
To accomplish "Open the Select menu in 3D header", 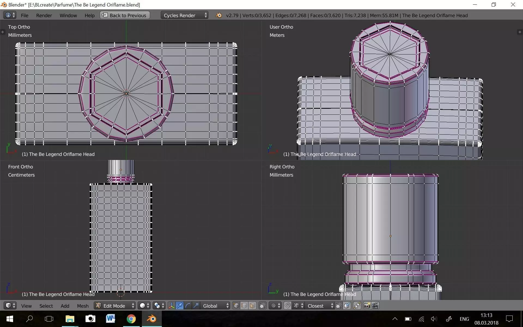I will 46,306.
